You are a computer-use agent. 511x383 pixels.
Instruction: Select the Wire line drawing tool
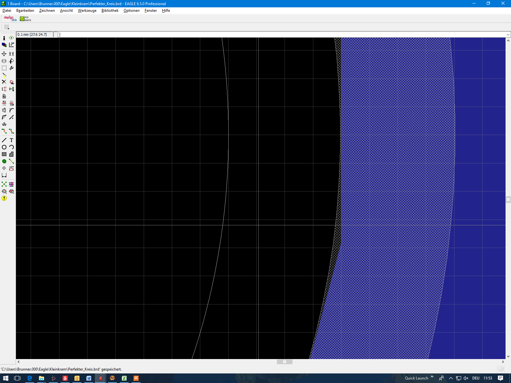pos(4,140)
